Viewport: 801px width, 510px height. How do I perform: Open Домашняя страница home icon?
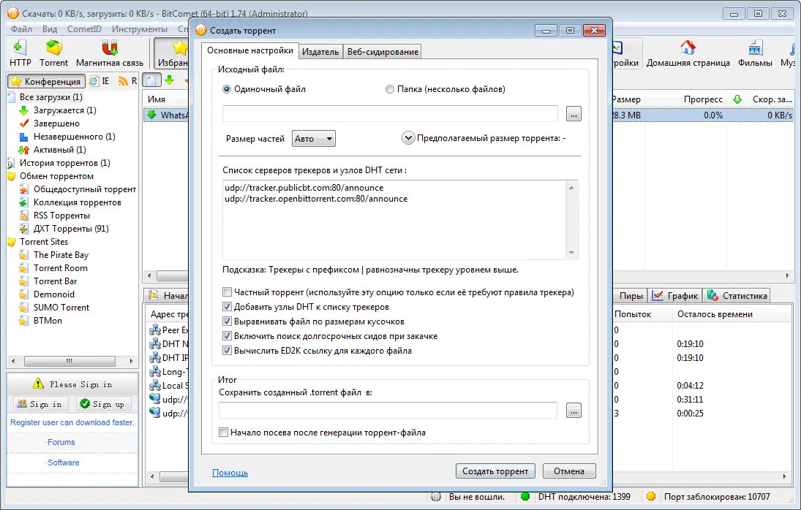[x=688, y=53]
